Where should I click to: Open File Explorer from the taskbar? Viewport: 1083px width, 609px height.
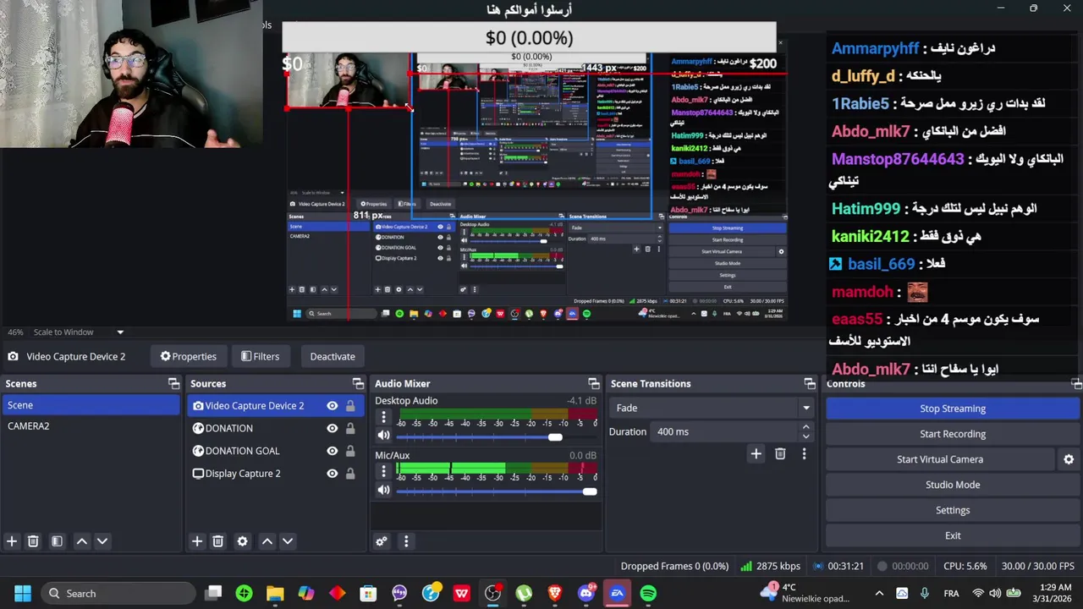[275, 594]
